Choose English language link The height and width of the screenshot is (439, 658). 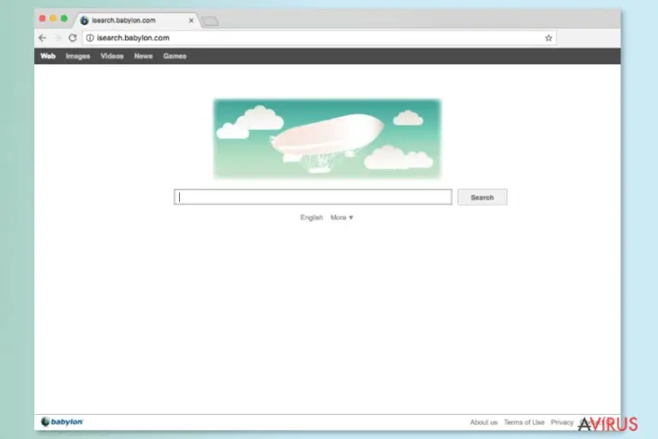311,217
